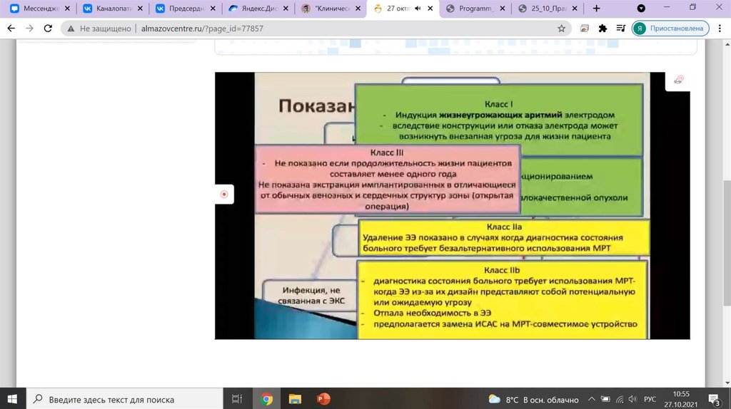This screenshot has height=409, width=731.
Task: Open the cast media icon in toolbar
Action: click(x=585, y=29)
